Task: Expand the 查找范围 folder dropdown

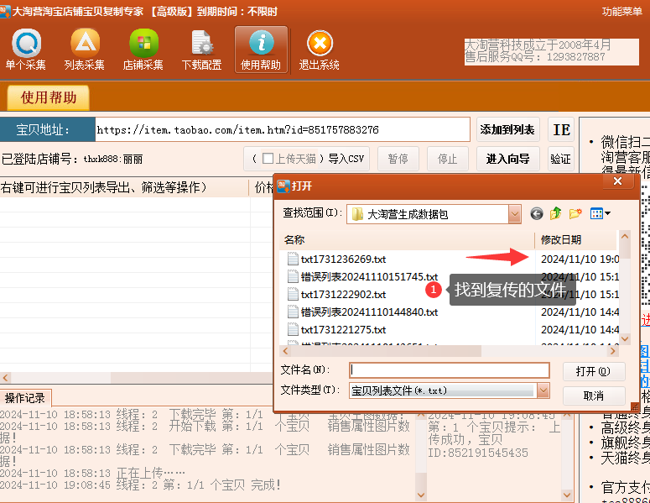Action: point(513,214)
